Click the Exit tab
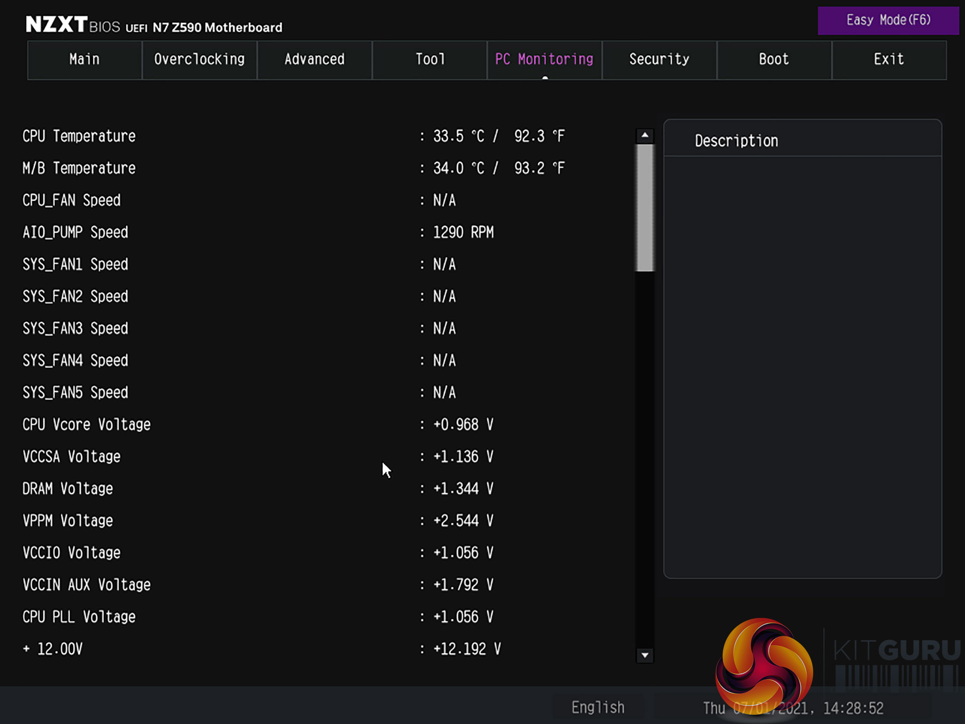The height and width of the screenshot is (724, 965). 889,59
